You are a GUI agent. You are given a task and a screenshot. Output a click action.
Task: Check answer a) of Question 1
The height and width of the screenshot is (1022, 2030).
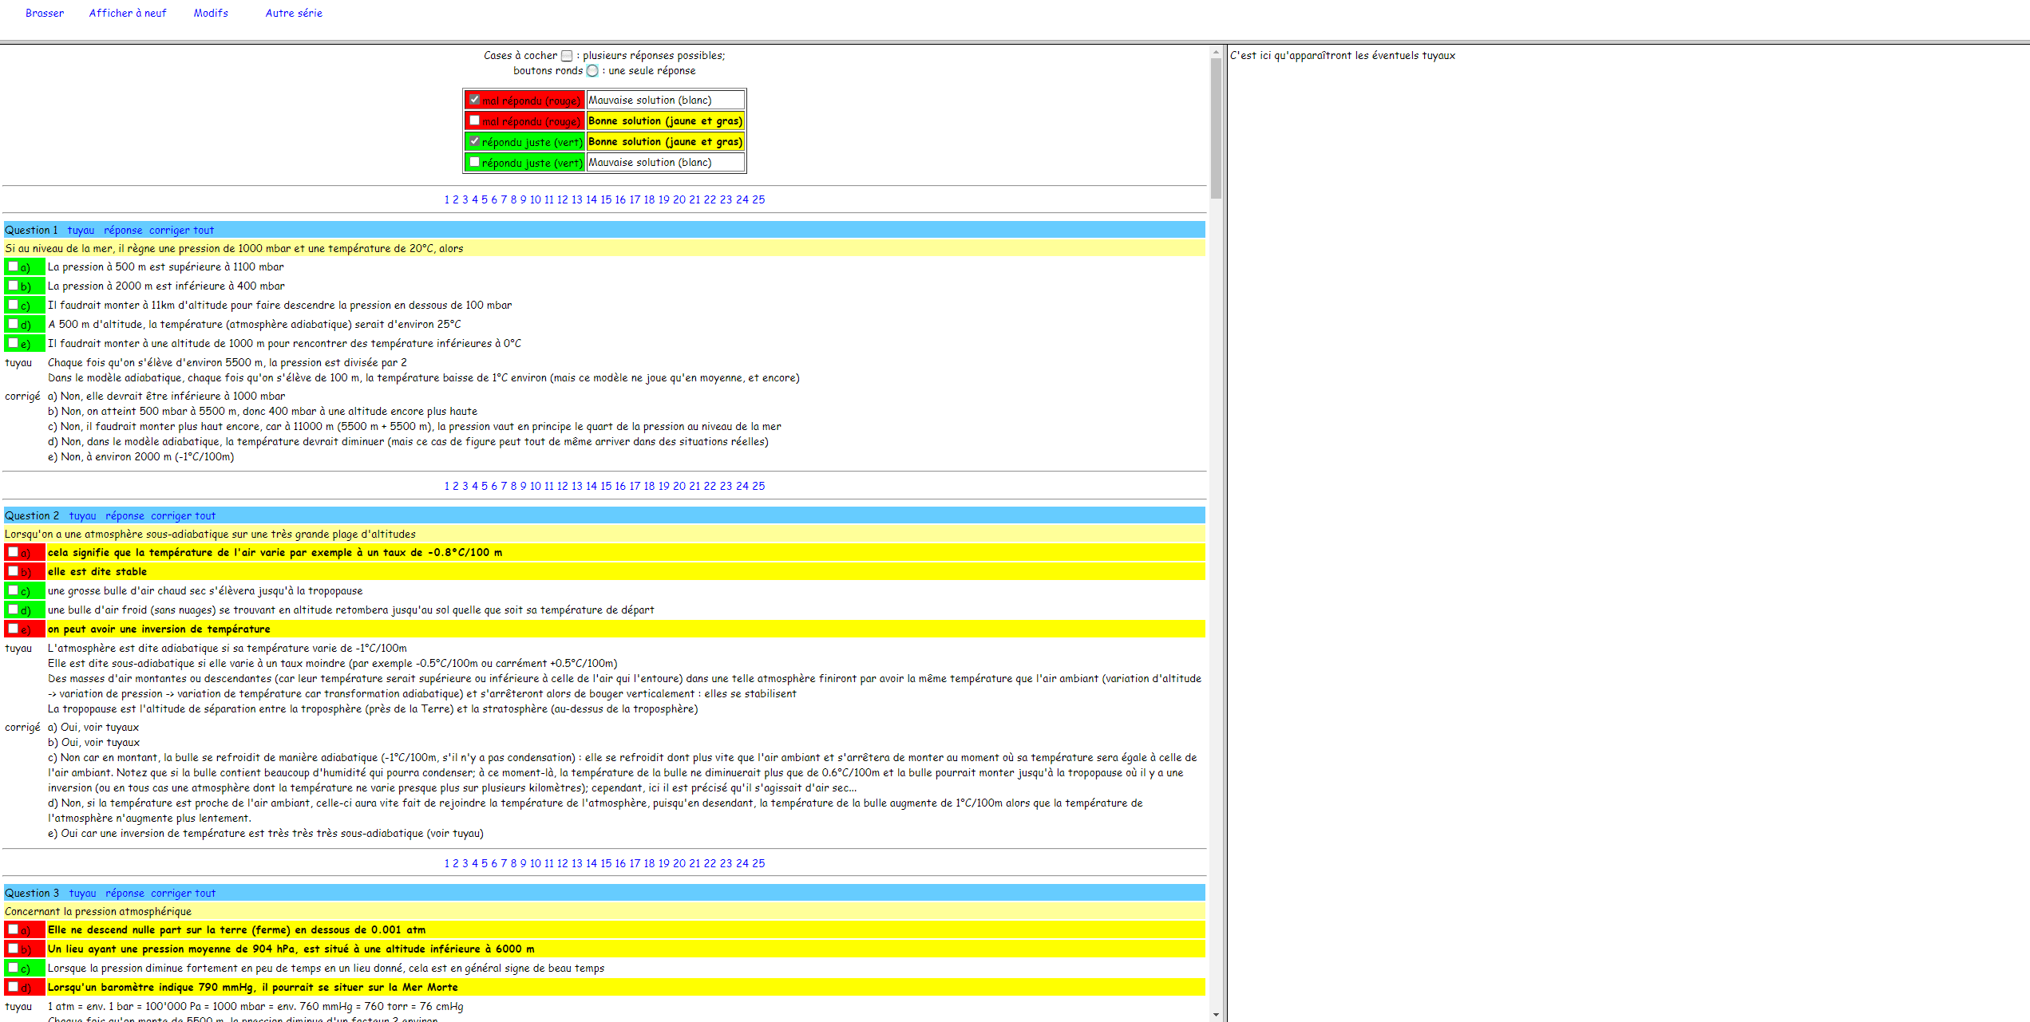(x=14, y=266)
